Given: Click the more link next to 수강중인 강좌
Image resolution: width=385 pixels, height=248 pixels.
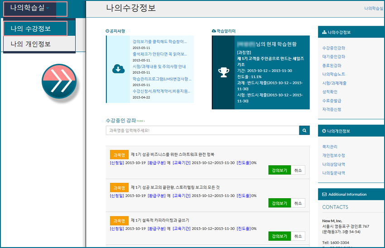Looking at the screenshot, I should 140,121.
